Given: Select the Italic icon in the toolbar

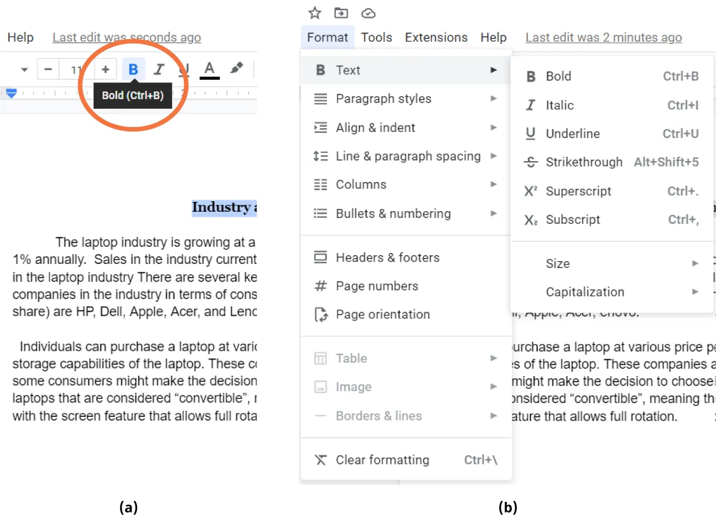Looking at the screenshot, I should click(x=159, y=69).
